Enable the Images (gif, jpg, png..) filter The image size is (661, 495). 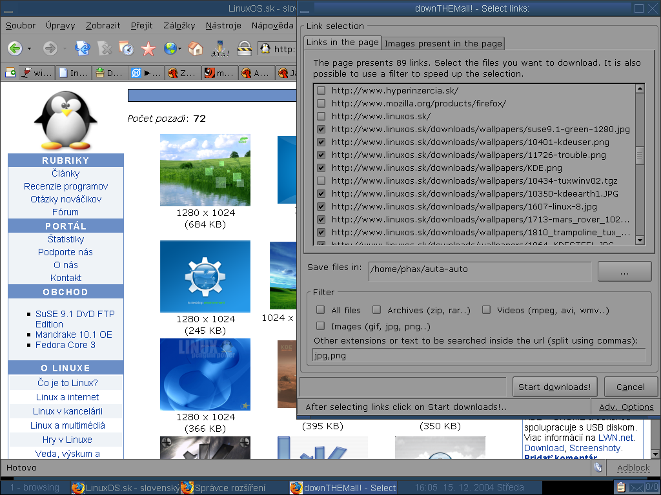(x=321, y=326)
